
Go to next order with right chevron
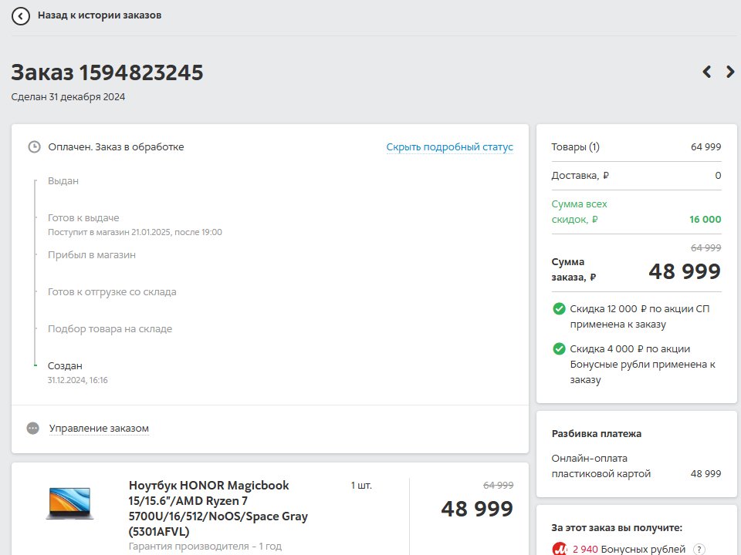730,72
